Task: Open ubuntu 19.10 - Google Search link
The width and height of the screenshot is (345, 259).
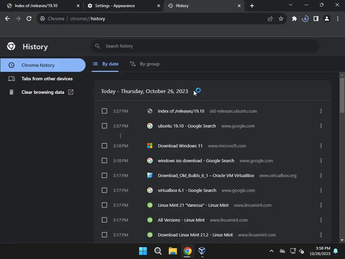Action: (x=187, y=126)
